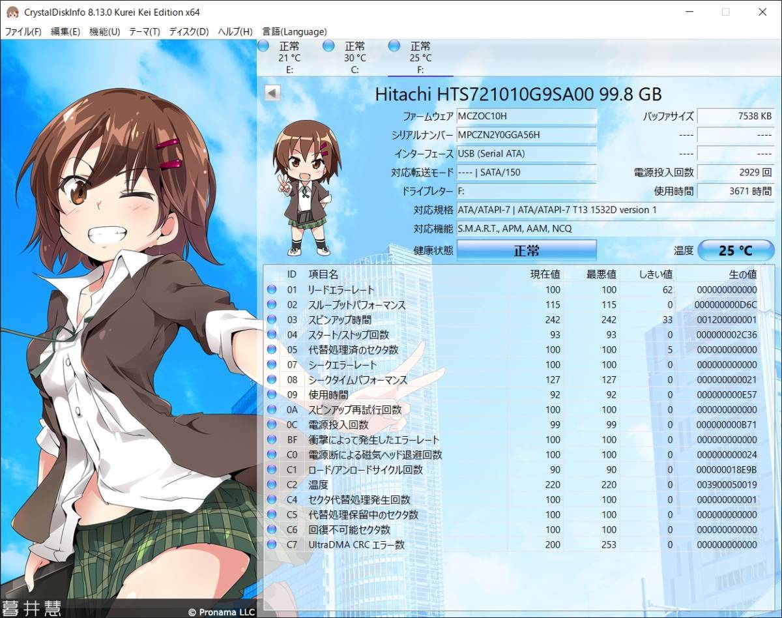
Task: Click the supported features field S.M.A.R.T., APM
Action: pyautogui.click(x=615, y=229)
